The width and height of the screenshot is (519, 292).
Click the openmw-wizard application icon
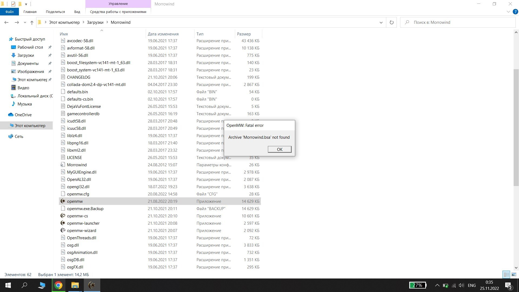point(63,230)
